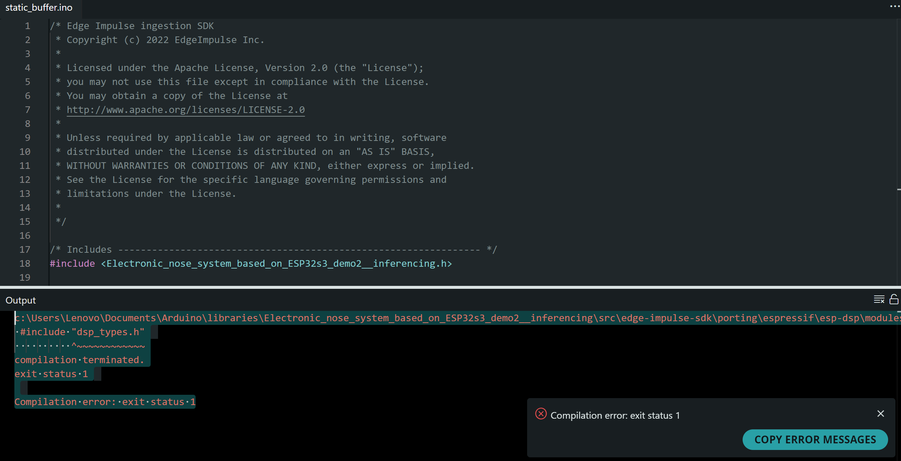Click the Output panel title
The height and width of the screenshot is (461, 901).
[21, 300]
